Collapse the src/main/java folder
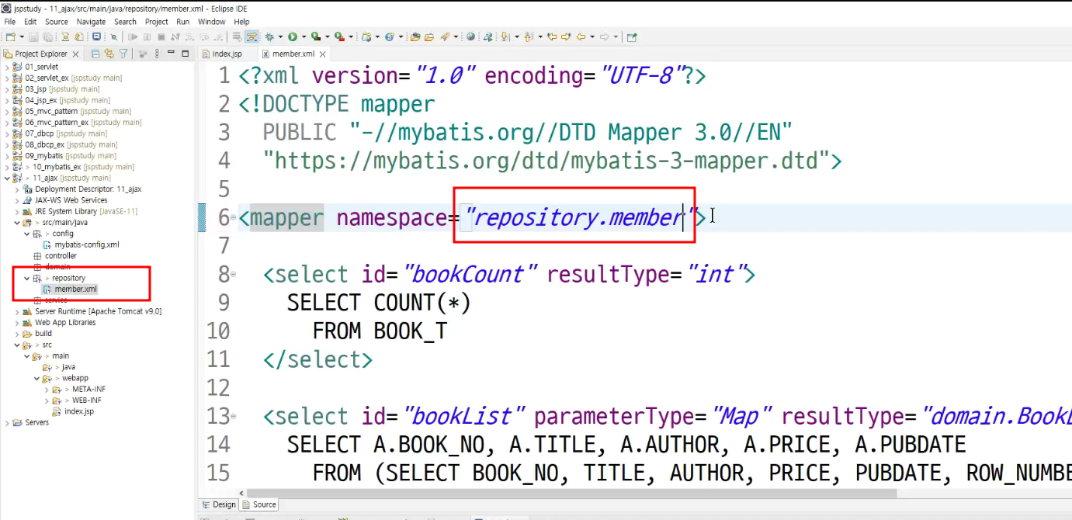 pos(16,222)
